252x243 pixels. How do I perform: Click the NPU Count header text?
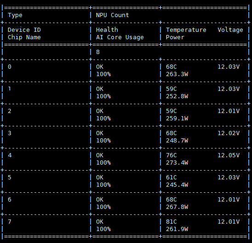[x=113, y=15]
